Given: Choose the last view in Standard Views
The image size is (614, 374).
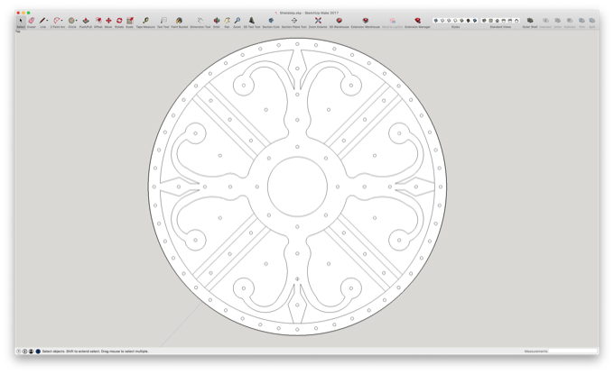Looking at the screenshot, I should click(516, 21).
